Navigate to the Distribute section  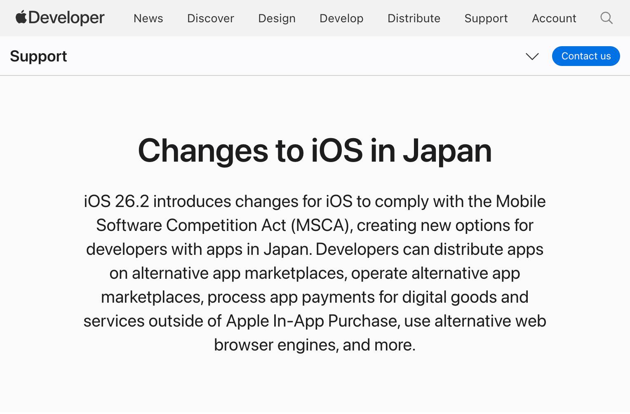414,19
